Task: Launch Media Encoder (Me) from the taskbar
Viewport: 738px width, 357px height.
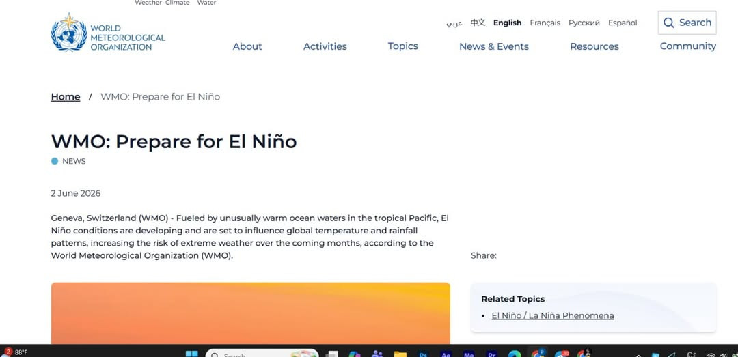Action: tap(469, 354)
